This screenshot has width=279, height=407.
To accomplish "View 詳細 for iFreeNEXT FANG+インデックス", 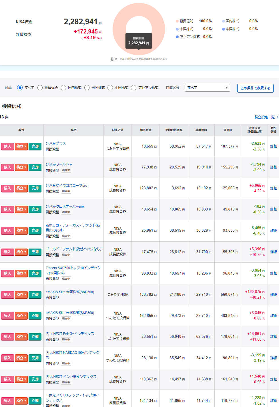I will [x=274, y=337].
